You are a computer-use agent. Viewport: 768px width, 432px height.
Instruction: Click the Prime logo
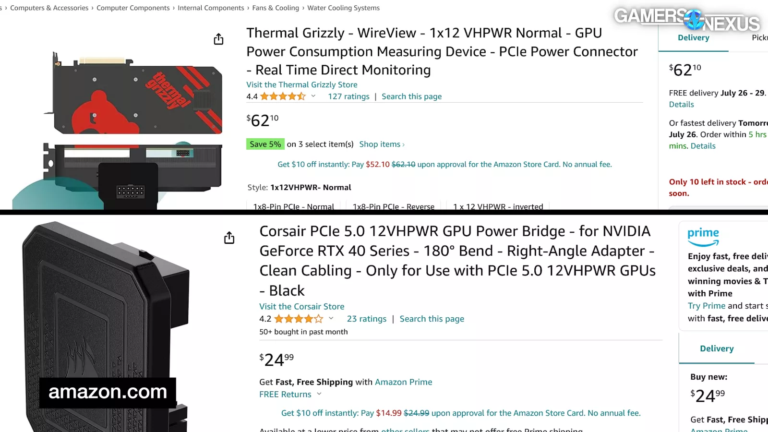pos(703,237)
